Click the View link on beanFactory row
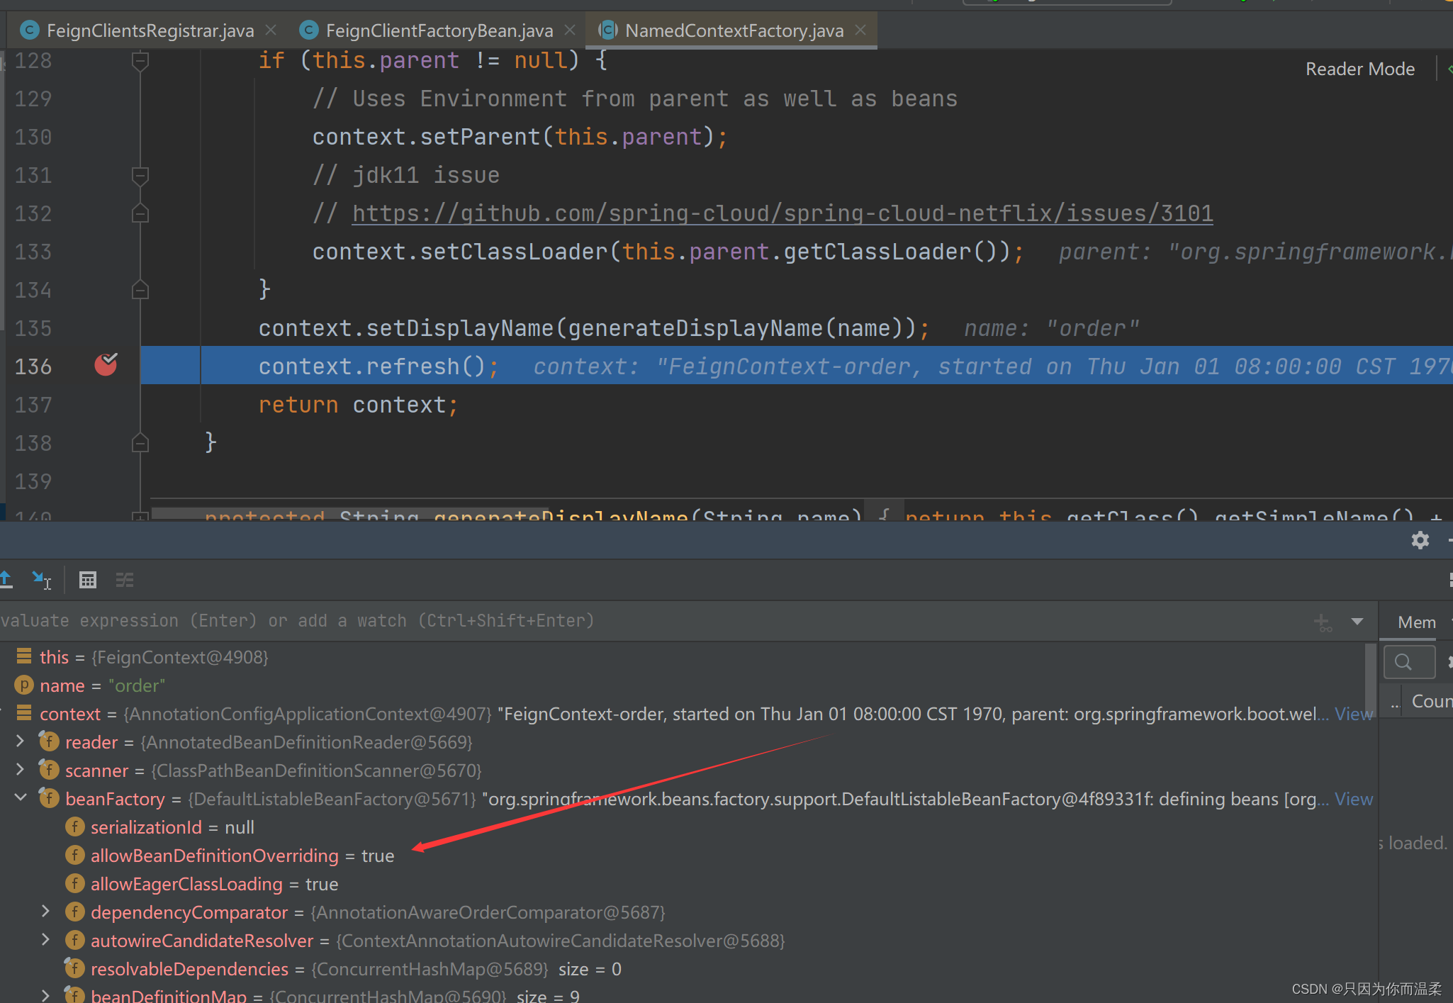This screenshot has height=1003, width=1453. tap(1354, 799)
